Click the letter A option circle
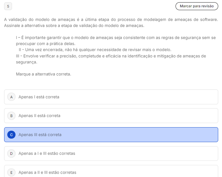Image resolution: width=222 pixels, height=177 pixels. tap(11, 97)
